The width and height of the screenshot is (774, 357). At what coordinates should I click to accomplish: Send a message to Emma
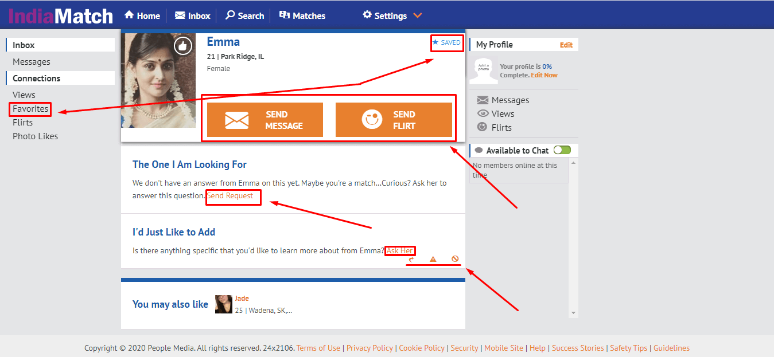[265, 120]
